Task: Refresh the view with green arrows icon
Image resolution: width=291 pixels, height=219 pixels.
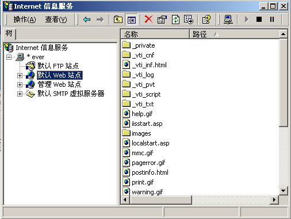Action: 175,20
